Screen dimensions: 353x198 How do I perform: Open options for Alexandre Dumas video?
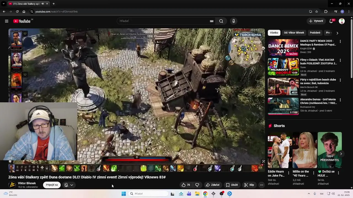(x=340, y=100)
